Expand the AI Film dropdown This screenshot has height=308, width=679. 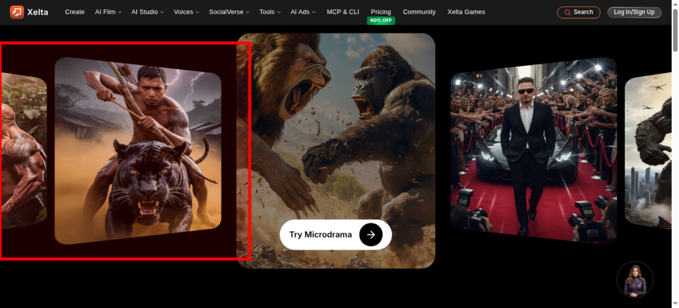(108, 12)
